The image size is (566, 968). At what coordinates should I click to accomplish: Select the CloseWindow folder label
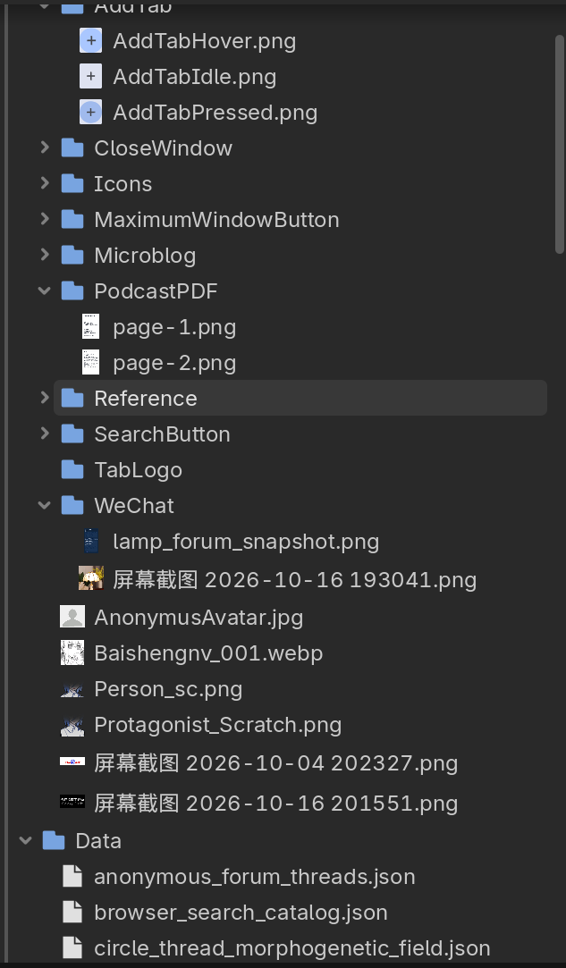click(x=163, y=148)
